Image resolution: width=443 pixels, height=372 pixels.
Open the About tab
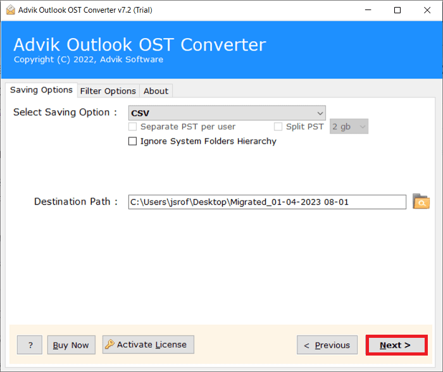point(156,91)
